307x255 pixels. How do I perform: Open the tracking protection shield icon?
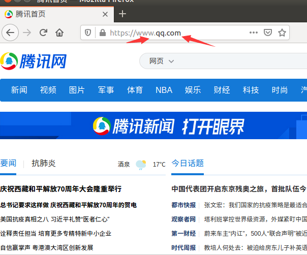[88, 33]
